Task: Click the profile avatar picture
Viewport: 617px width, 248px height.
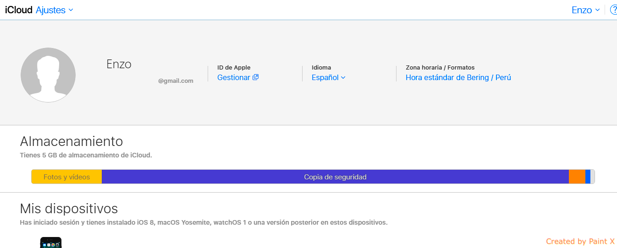Action: coord(48,75)
